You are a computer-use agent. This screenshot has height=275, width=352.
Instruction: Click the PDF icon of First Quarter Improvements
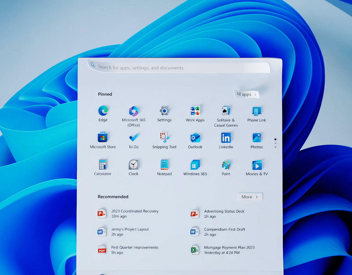pos(102,250)
